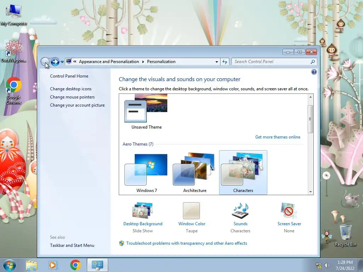The image size is (363, 272).
Task: Open the Screen Saver icon
Action: [289, 210]
